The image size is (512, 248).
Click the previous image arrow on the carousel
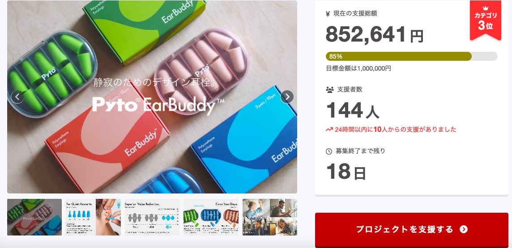click(17, 97)
